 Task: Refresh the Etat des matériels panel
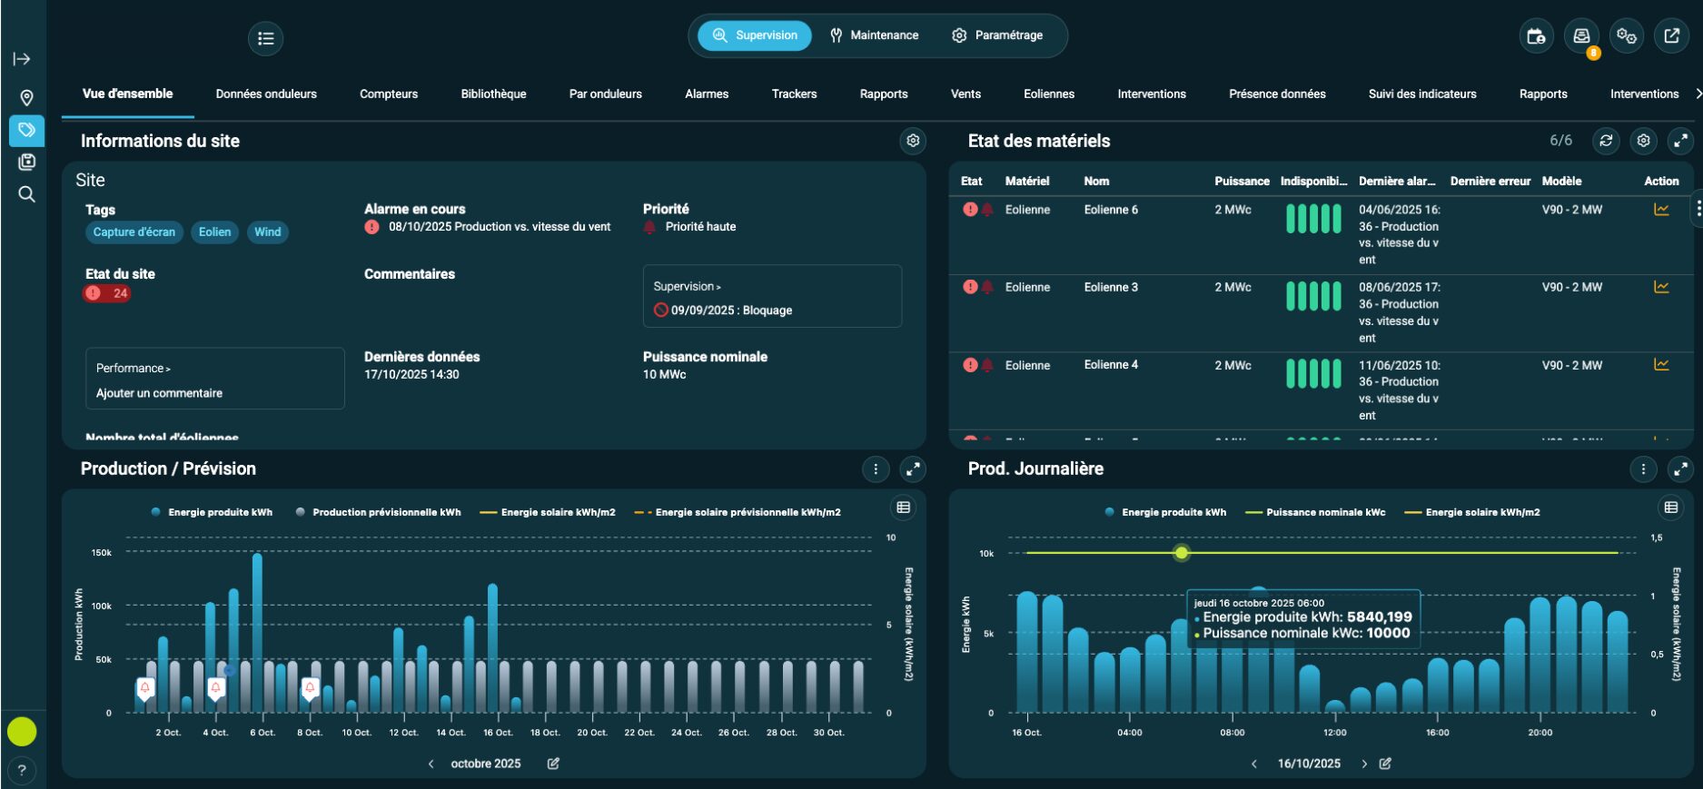[1606, 141]
